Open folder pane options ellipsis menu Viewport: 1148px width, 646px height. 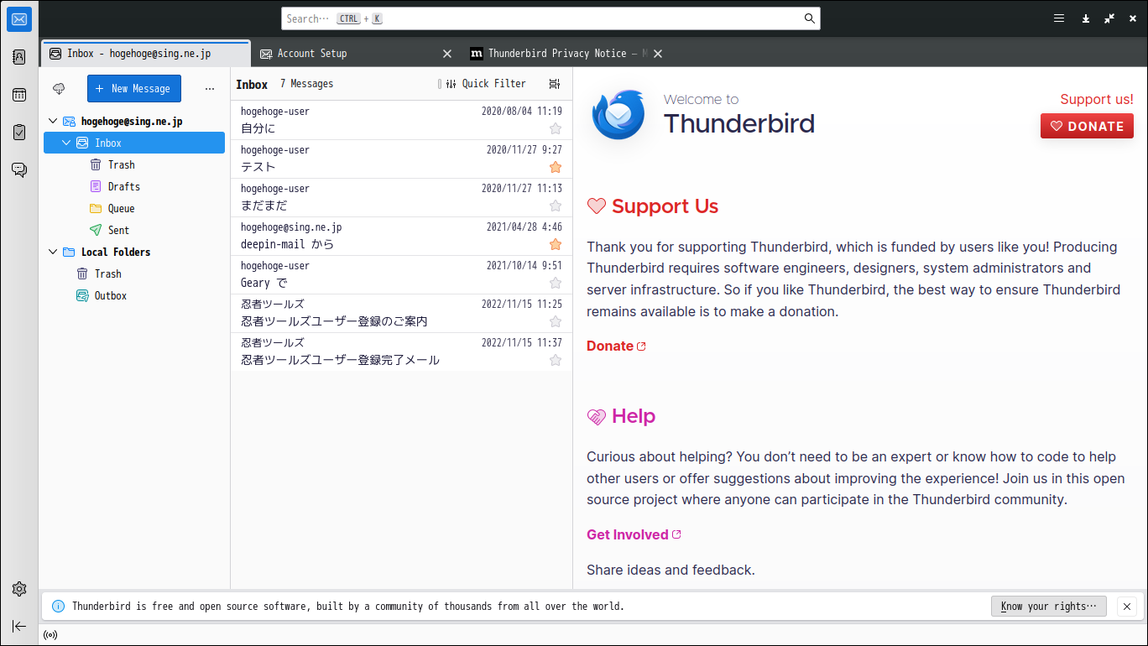210,89
